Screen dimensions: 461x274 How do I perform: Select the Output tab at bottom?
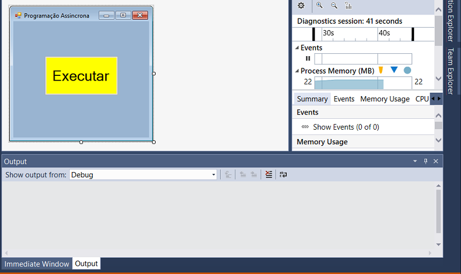86,264
